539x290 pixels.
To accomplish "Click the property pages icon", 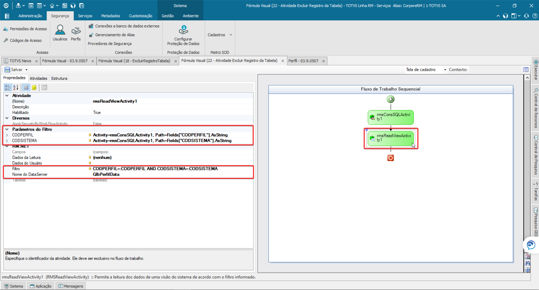I will point(44,87).
